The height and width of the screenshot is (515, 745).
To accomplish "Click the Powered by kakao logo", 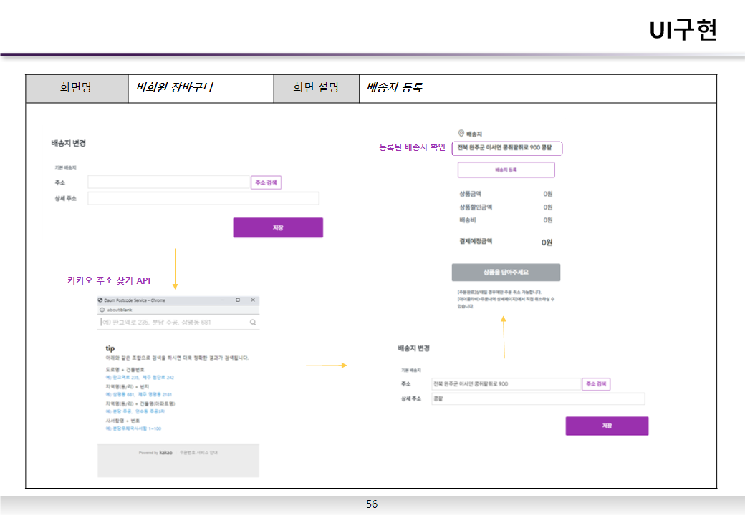I will 156,453.
